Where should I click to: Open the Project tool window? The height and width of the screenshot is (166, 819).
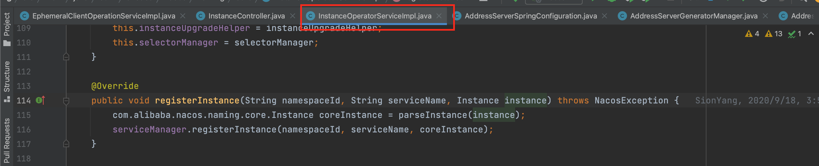click(x=7, y=29)
